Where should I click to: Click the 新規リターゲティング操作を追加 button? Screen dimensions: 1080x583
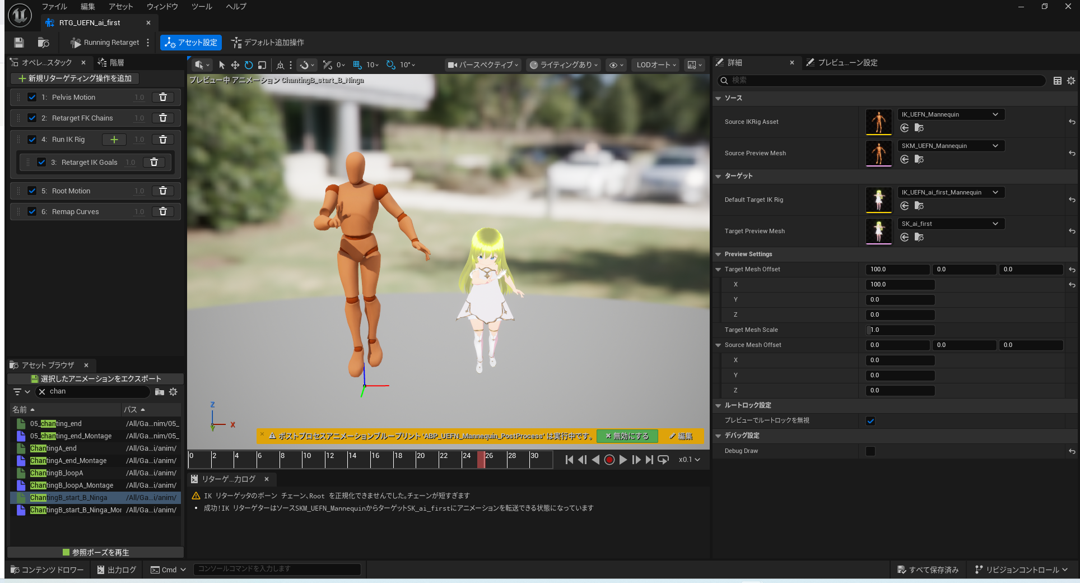pos(75,78)
